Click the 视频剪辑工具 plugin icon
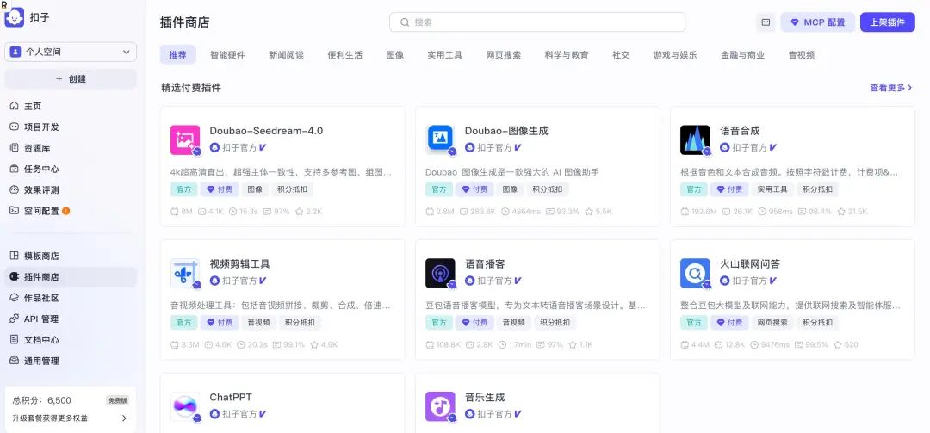The width and height of the screenshot is (930, 433). click(185, 274)
